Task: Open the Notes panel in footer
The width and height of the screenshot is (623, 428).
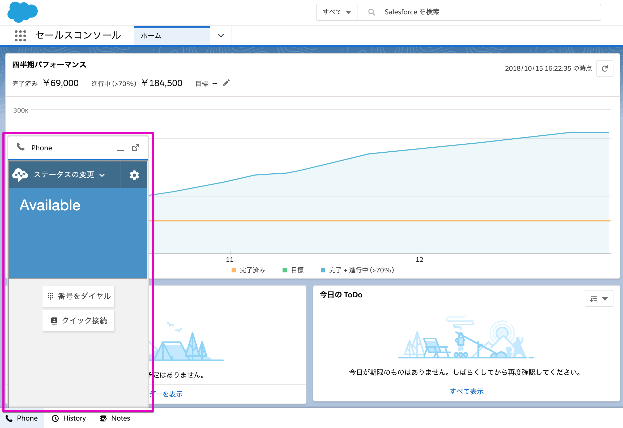Action: tap(115, 418)
